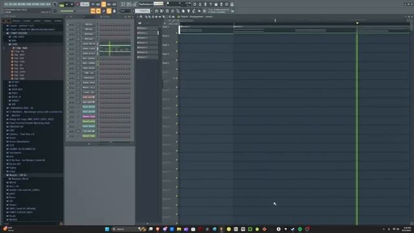This screenshot has height=233, width=414.
Task: Open the Windows Start menu
Action: (107, 229)
